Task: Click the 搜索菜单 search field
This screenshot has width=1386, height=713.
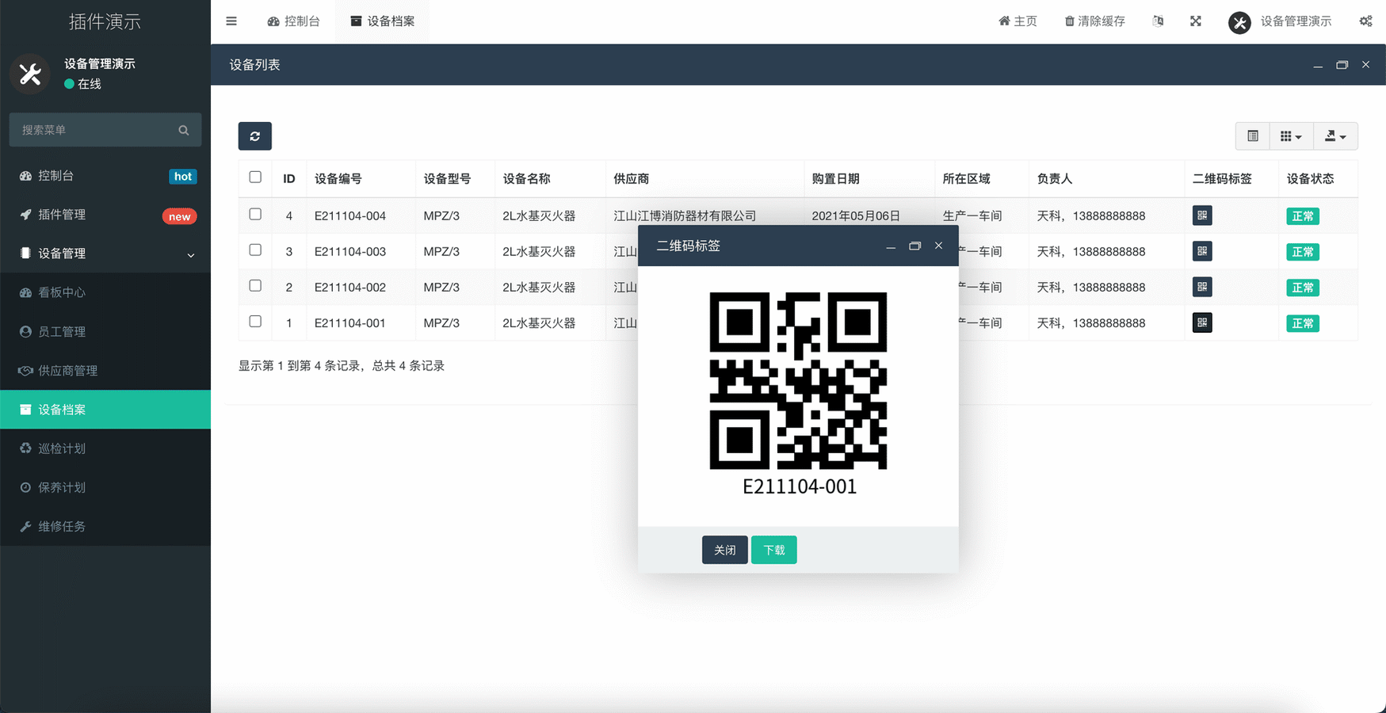Action: coord(95,130)
